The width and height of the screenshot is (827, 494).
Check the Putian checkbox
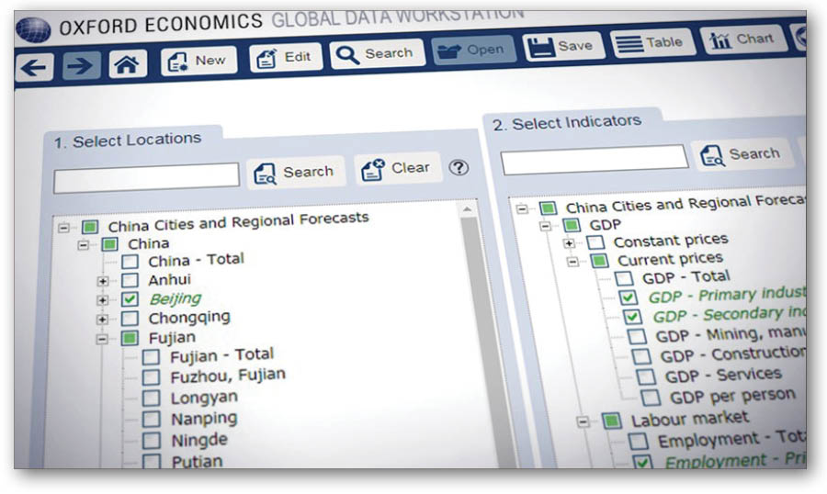[x=152, y=461]
